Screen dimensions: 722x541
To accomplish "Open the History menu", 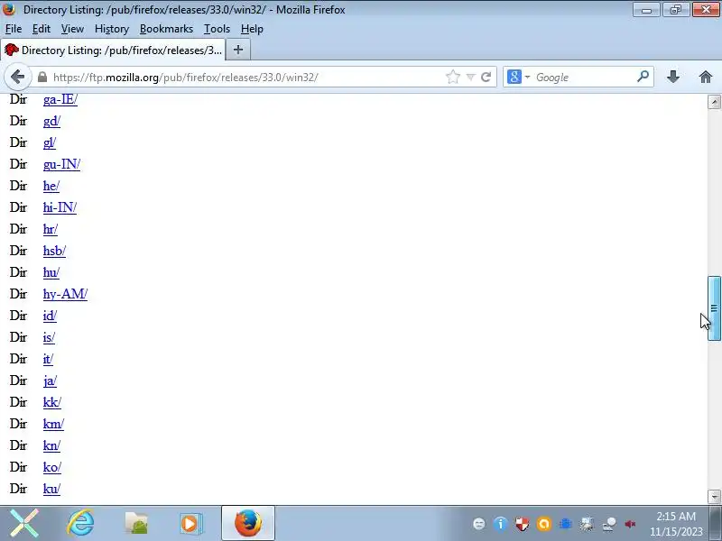I will (112, 29).
